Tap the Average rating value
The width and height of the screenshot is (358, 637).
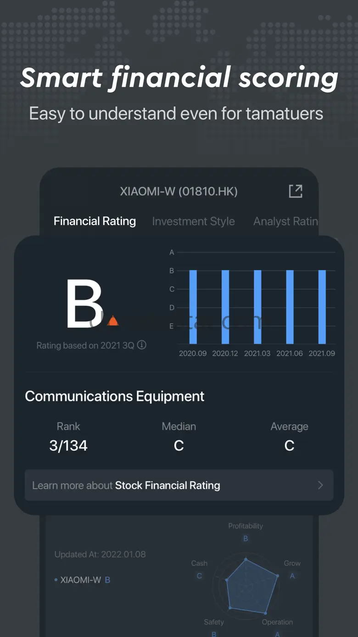pos(289,445)
